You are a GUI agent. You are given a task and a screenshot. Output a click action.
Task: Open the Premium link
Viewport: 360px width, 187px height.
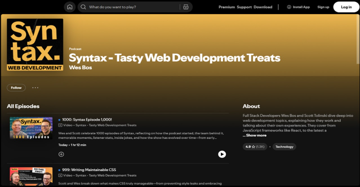227,7
